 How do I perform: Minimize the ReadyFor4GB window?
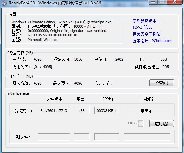pos(153,2)
